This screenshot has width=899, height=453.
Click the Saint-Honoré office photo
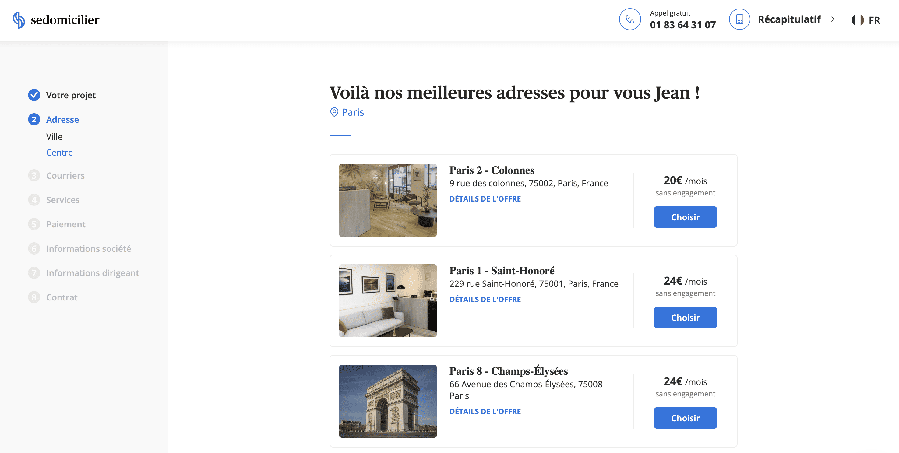387,300
